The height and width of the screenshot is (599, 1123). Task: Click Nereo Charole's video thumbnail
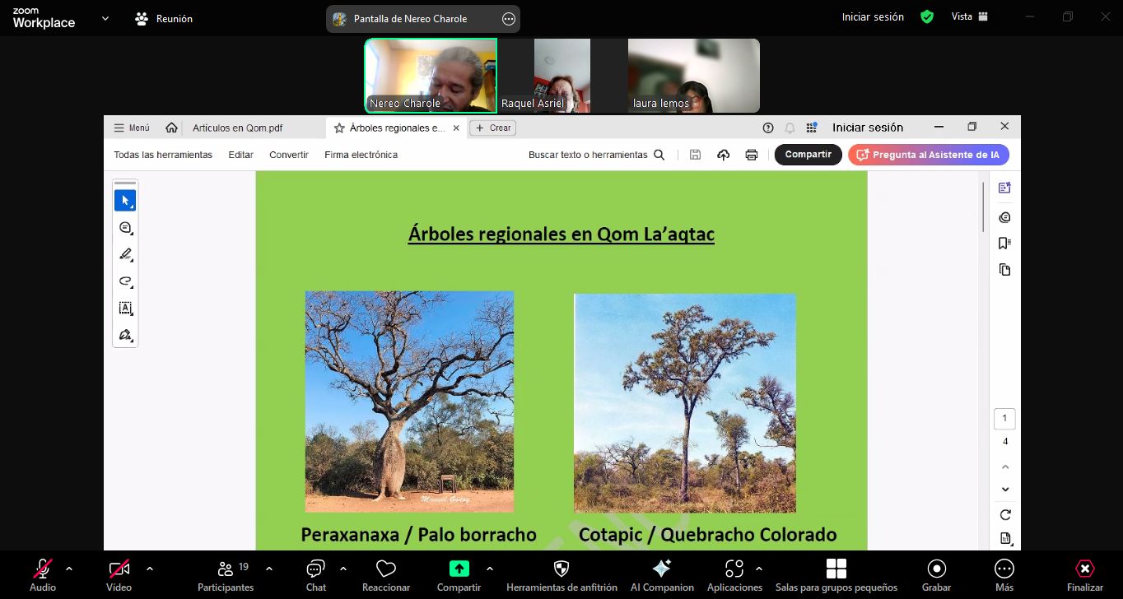point(431,75)
